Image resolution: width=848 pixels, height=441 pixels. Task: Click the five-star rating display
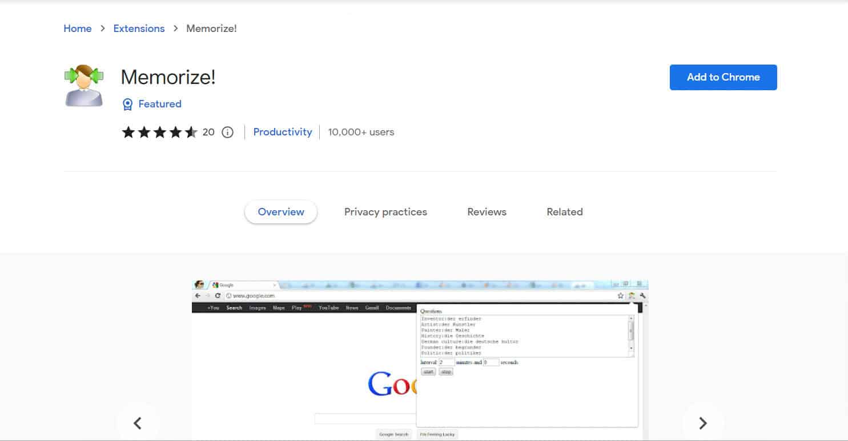[160, 133]
